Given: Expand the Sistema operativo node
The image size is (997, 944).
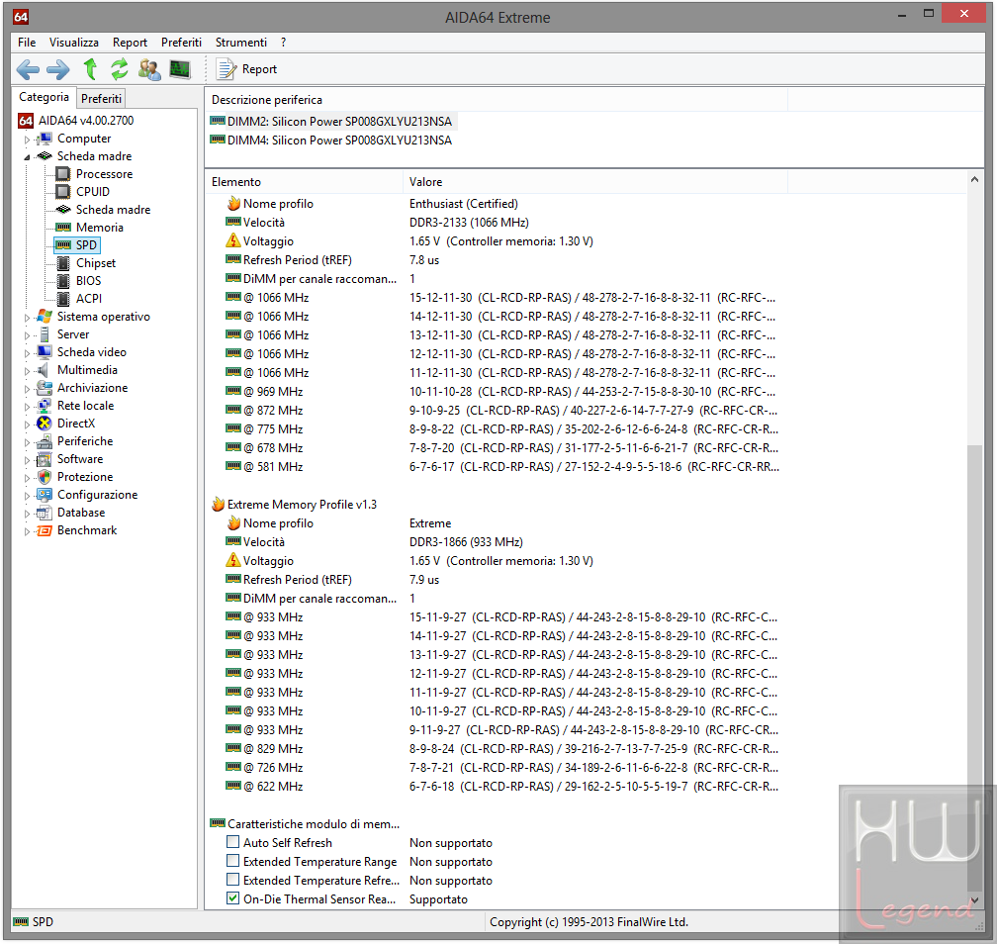Looking at the screenshot, I should coord(27,318).
